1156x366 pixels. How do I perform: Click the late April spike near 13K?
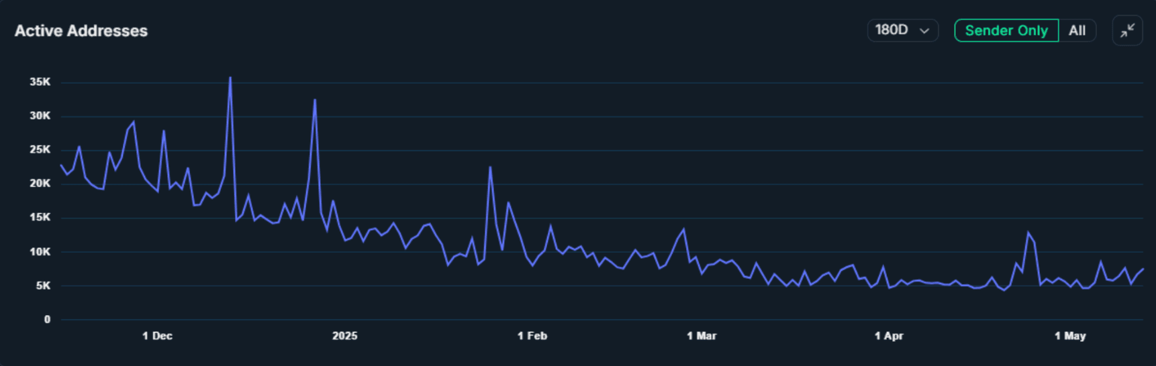coord(1028,233)
